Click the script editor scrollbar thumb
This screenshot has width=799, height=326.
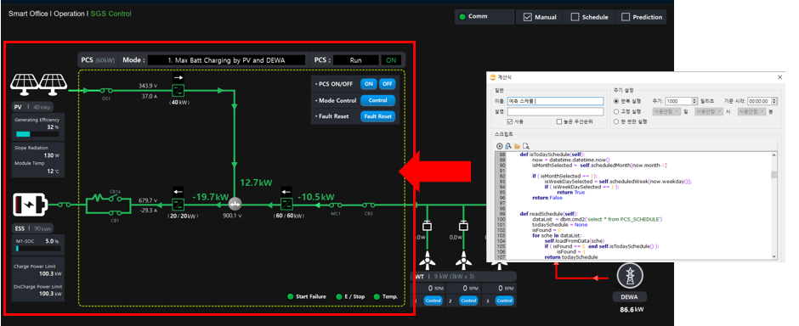pyautogui.click(x=774, y=175)
